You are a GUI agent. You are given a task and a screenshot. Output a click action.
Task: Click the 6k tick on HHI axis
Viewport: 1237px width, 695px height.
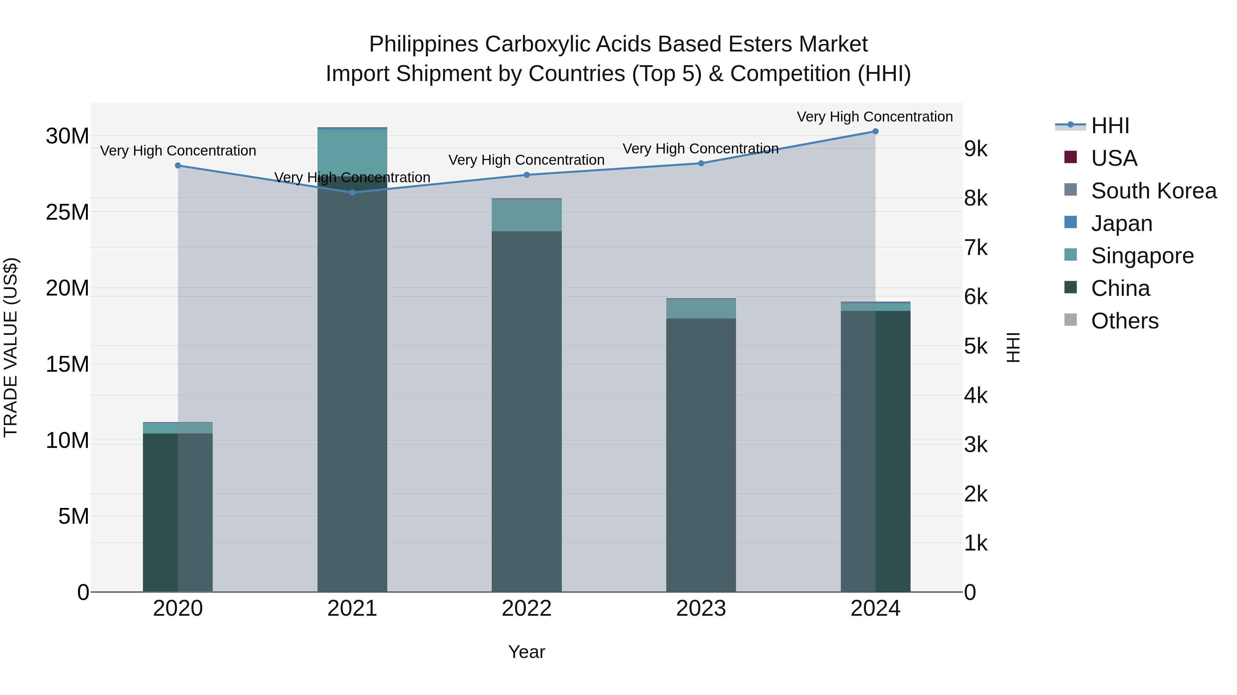click(976, 297)
